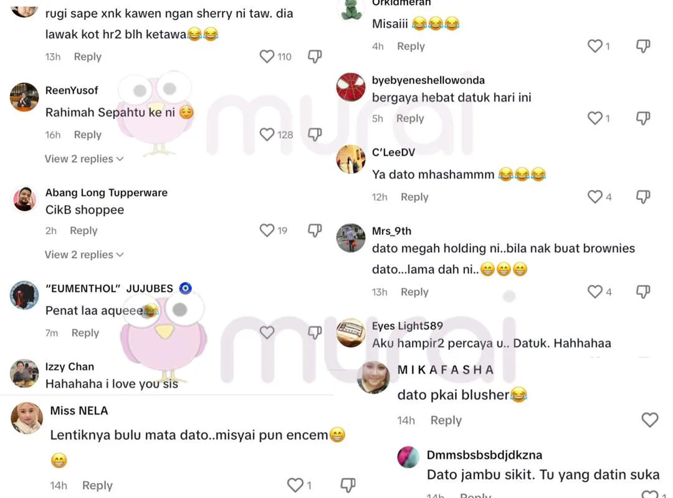Like byebyeneshellowonda's bergaya hebat comment

[x=595, y=118]
